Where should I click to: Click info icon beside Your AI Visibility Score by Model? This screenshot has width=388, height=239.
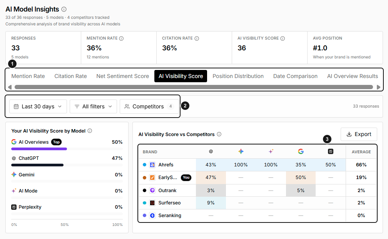click(90, 131)
